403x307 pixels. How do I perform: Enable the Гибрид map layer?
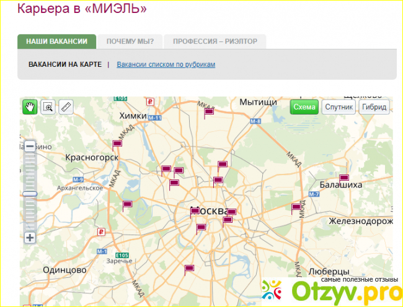tap(374, 107)
